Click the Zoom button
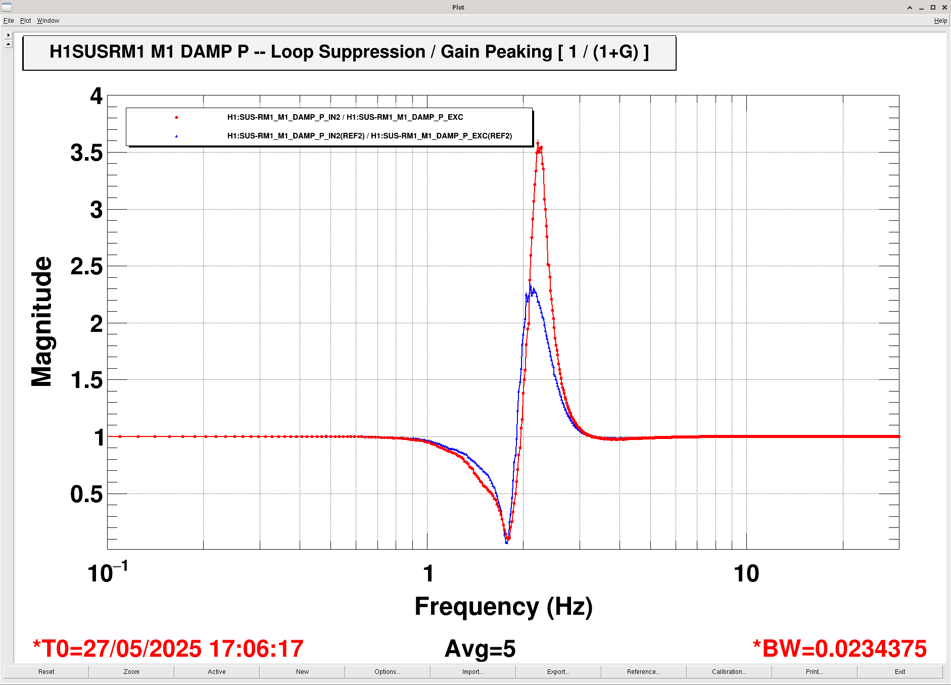The width and height of the screenshot is (951, 685). click(x=131, y=672)
